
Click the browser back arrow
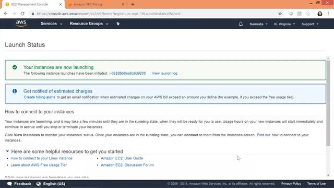[x=6, y=14]
